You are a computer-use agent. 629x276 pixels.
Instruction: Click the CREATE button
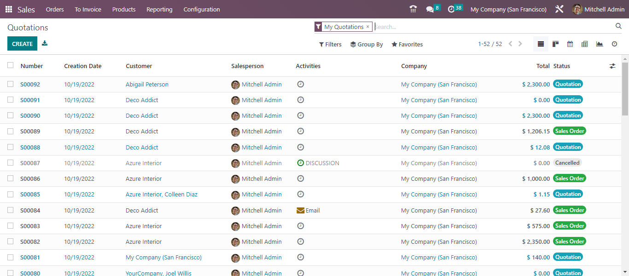coord(22,44)
